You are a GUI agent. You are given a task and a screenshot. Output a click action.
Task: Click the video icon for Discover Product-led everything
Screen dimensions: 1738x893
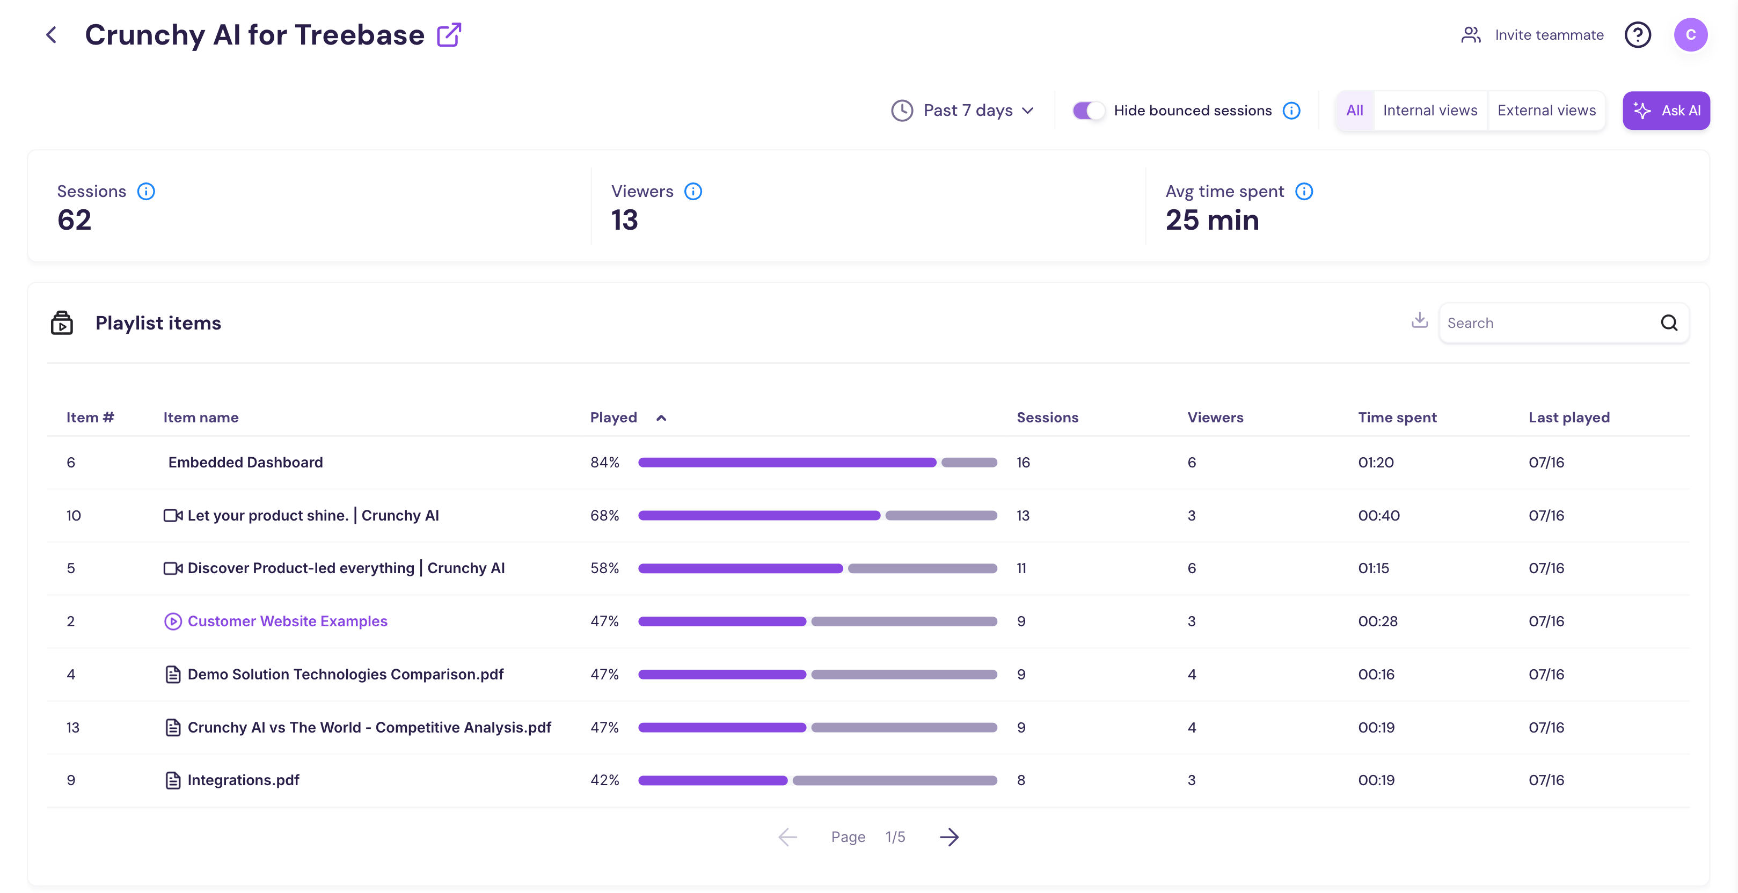[x=173, y=568]
